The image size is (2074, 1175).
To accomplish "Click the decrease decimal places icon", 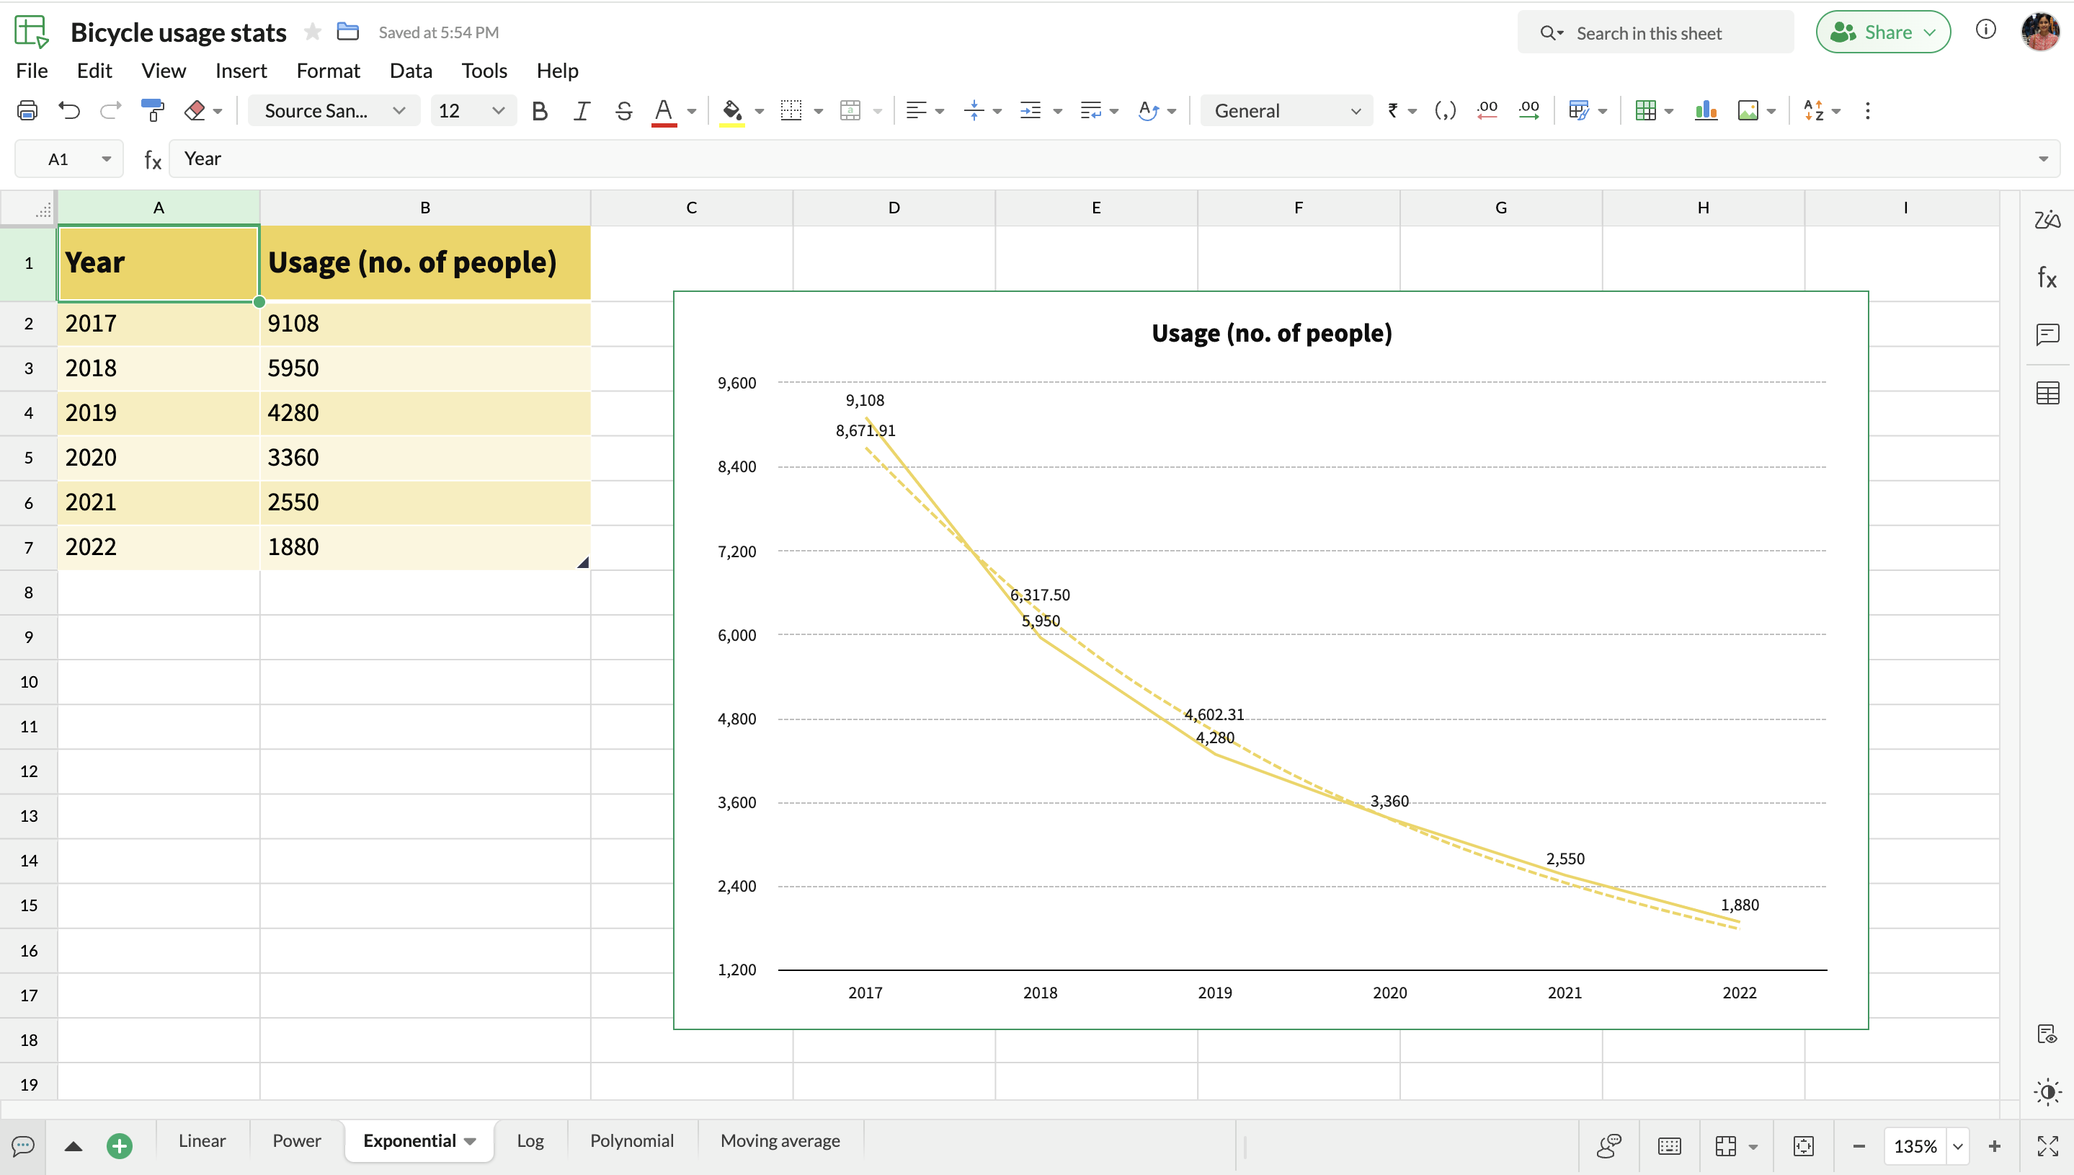I will point(1487,110).
